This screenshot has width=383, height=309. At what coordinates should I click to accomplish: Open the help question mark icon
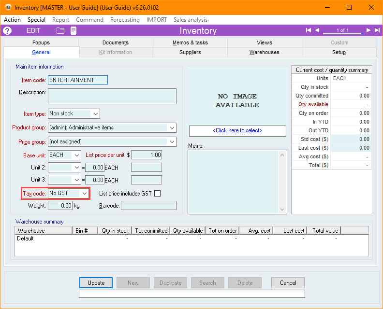7,31
